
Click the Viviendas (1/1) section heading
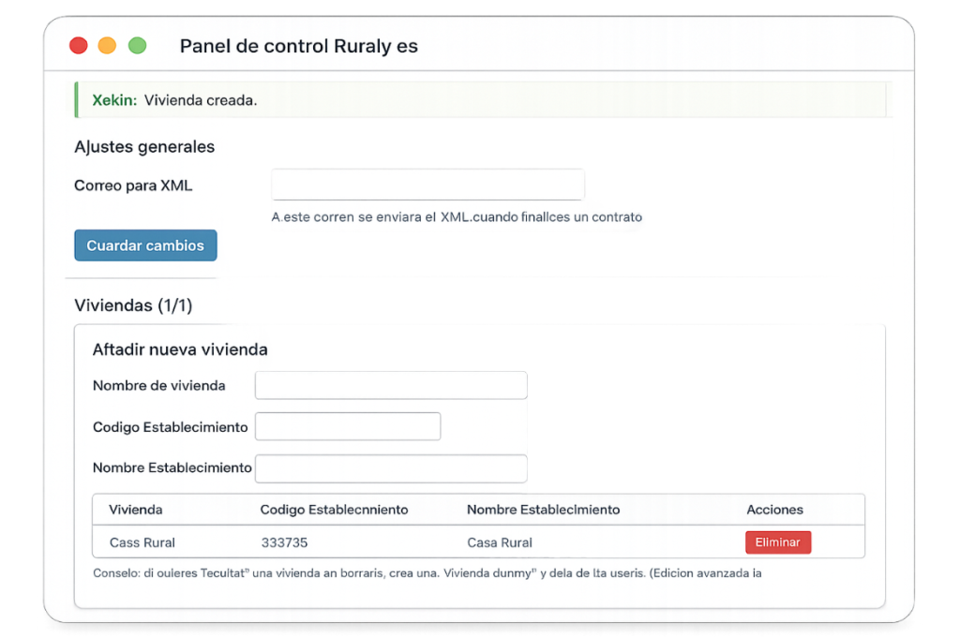coord(133,305)
